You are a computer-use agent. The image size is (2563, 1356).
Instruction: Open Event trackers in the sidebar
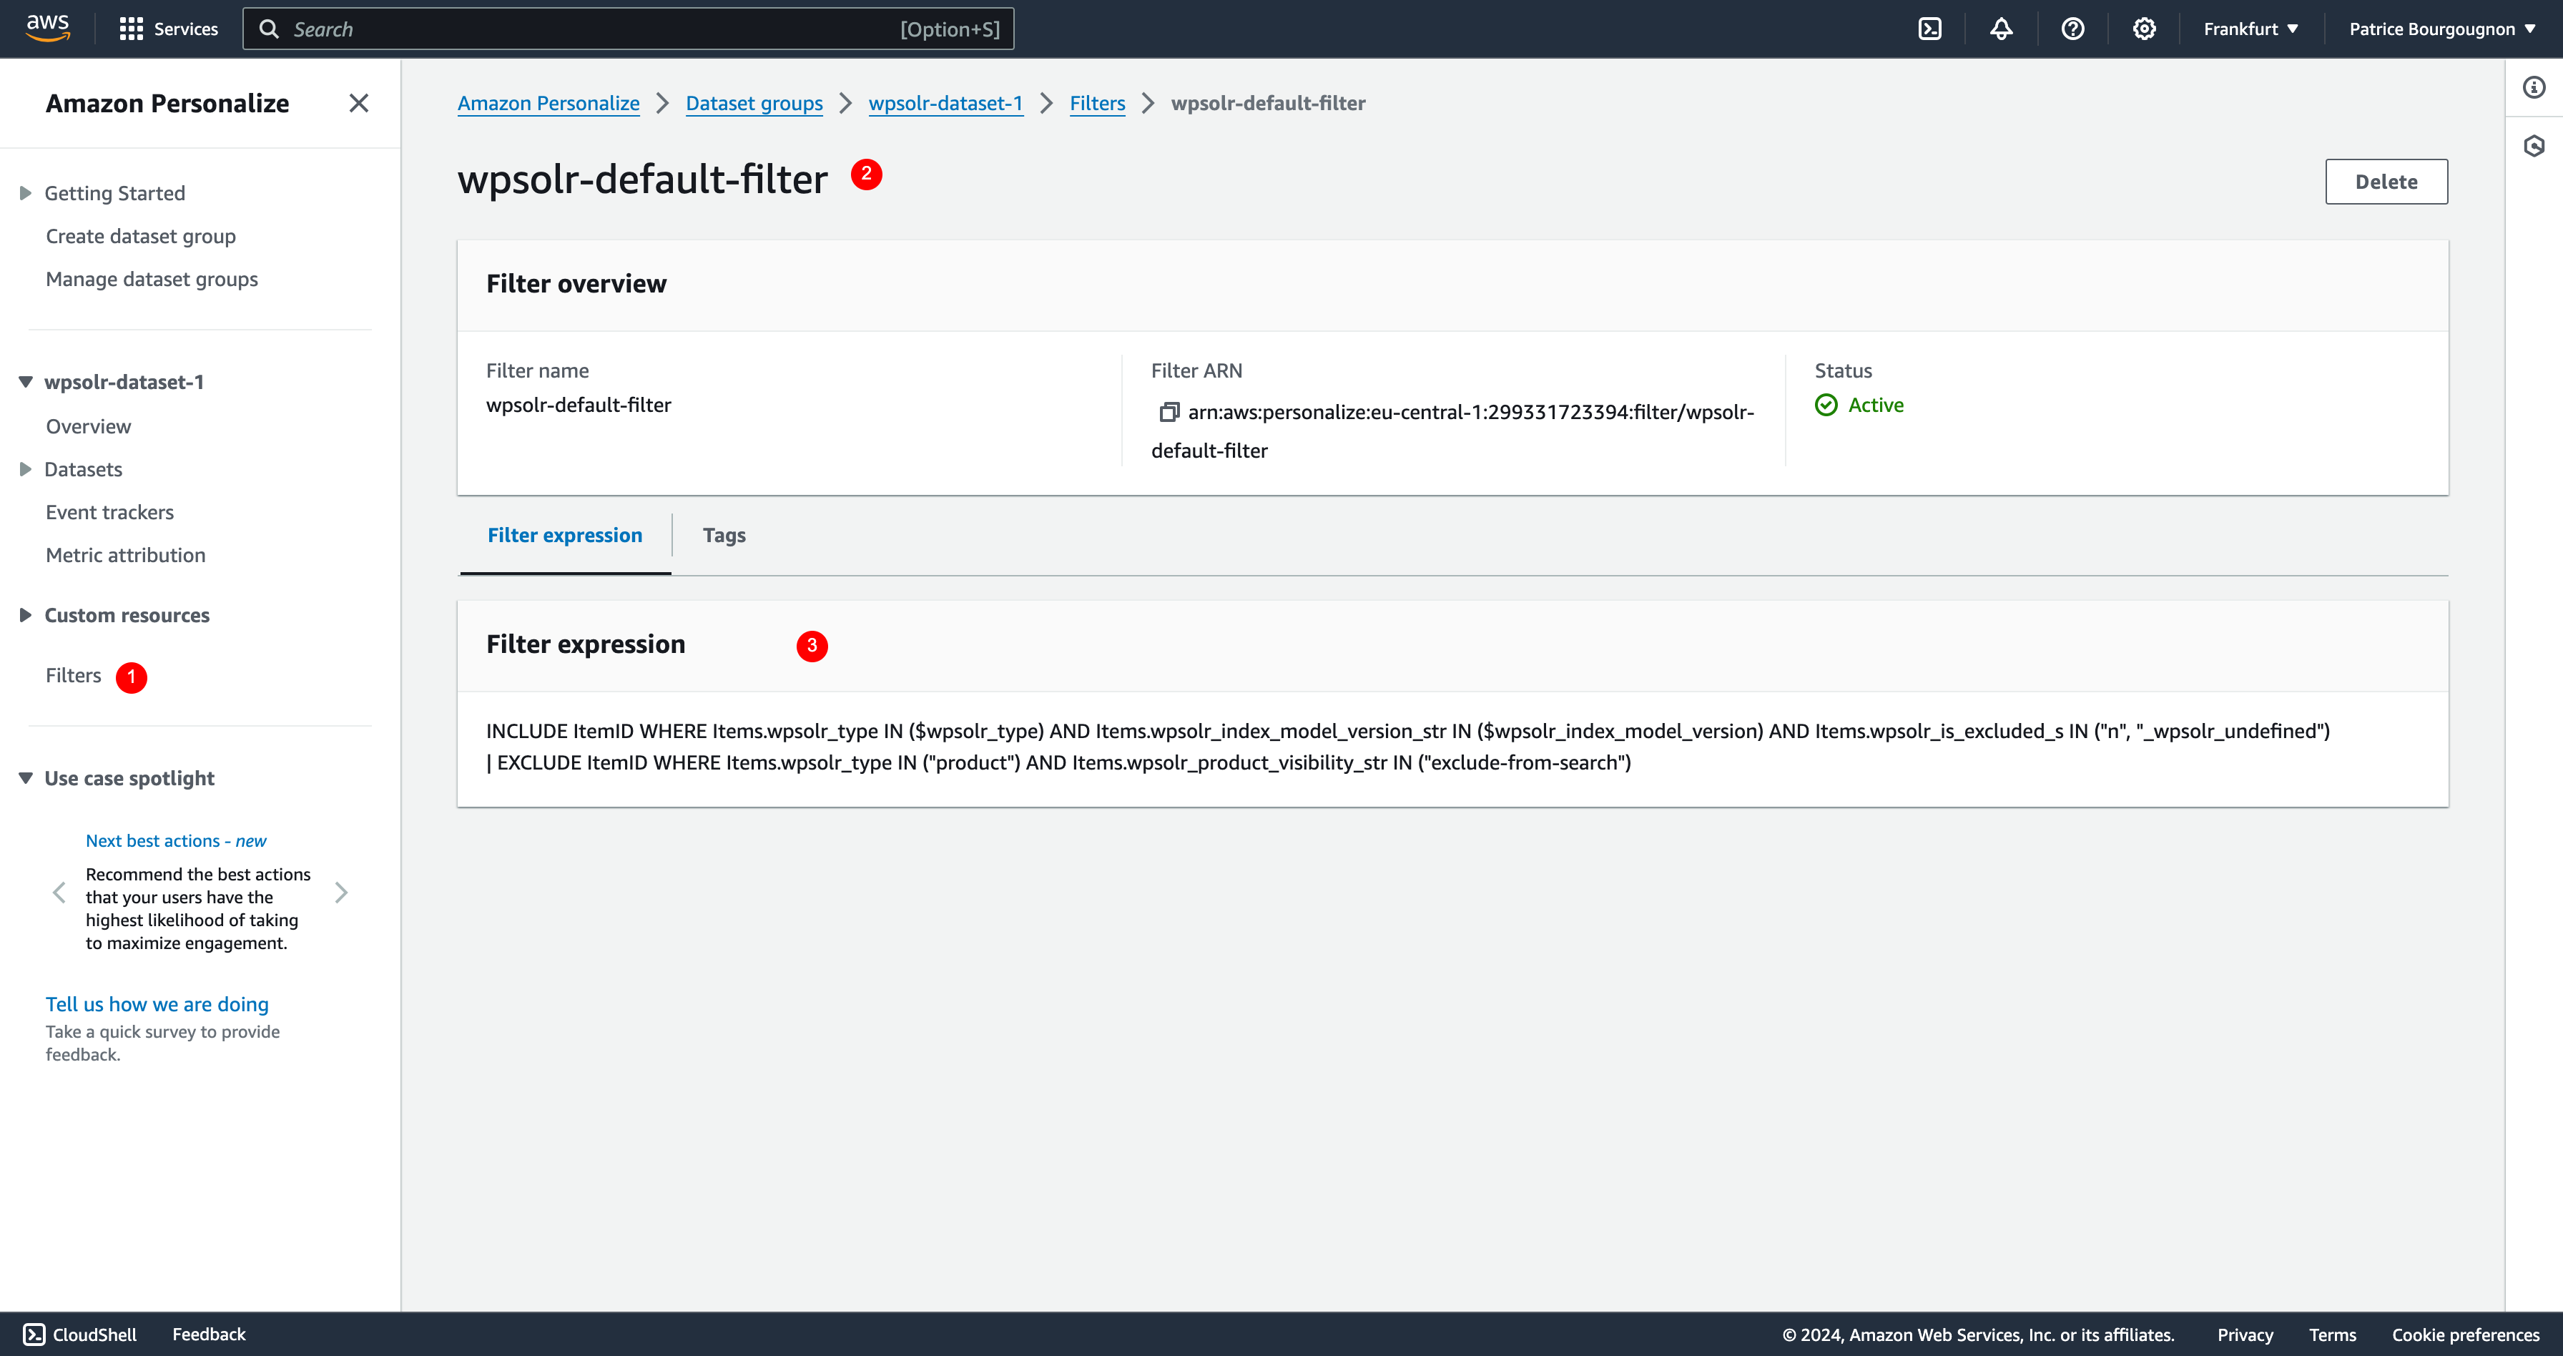click(109, 512)
